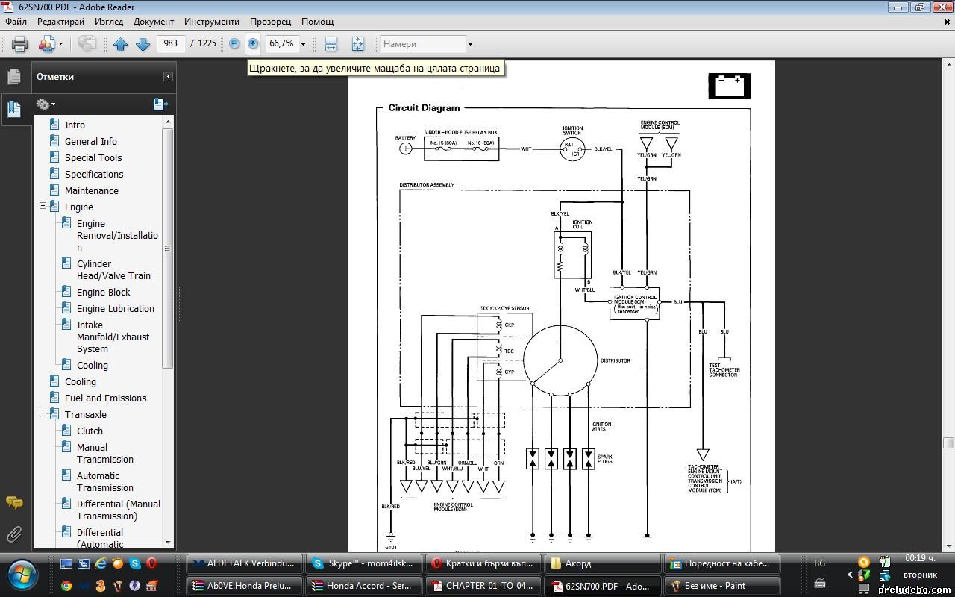This screenshot has height=597, width=955.
Task: Open the Comments panel icon
Action: (x=13, y=502)
